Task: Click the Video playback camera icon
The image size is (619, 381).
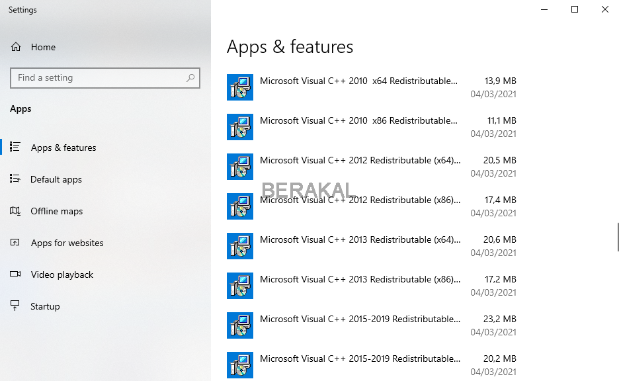Action: 15,274
